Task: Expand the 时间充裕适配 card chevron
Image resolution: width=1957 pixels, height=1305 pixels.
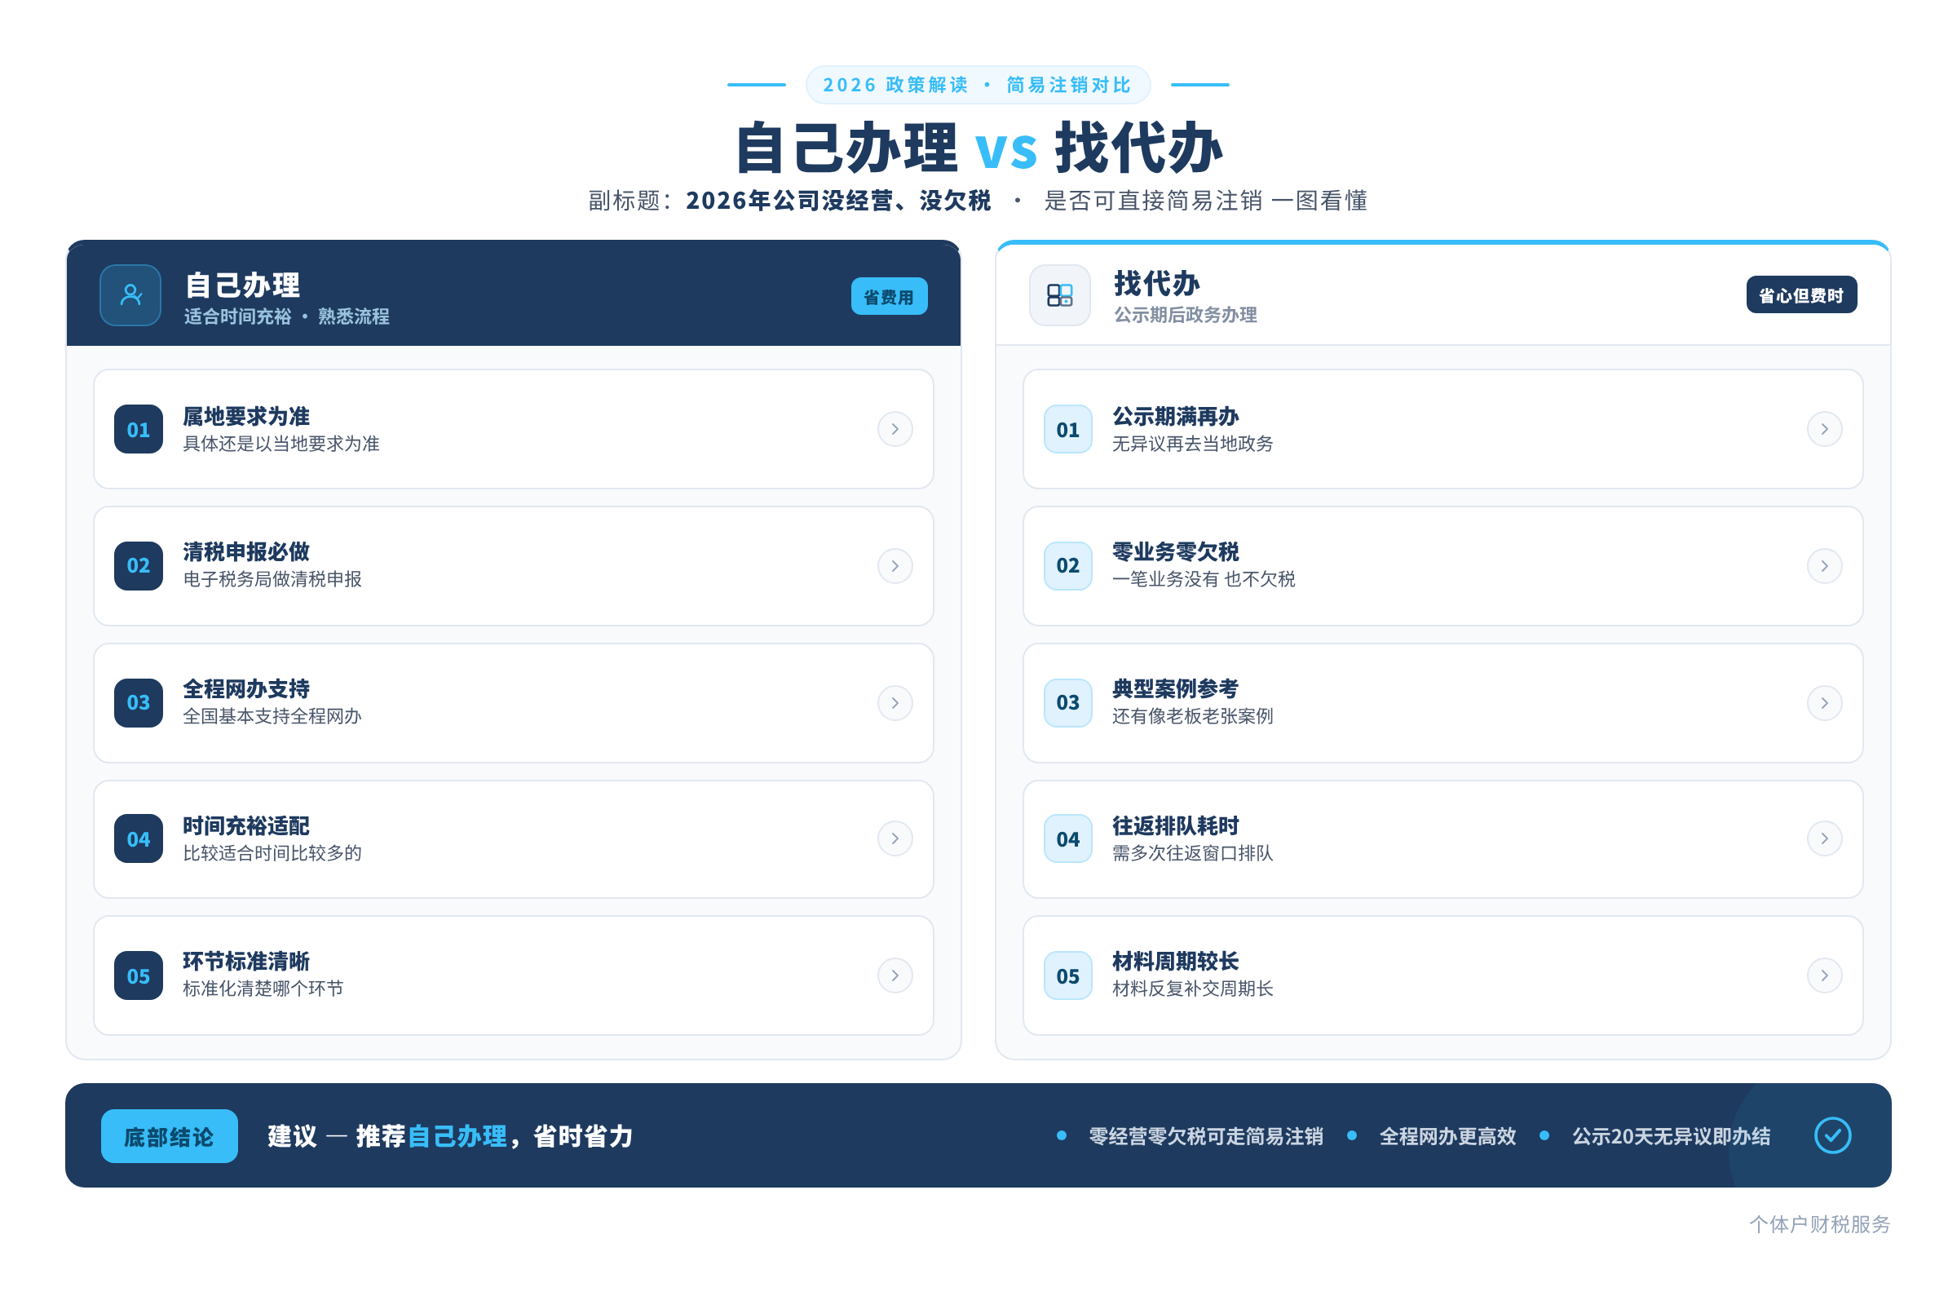Action: tap(895, 839)
